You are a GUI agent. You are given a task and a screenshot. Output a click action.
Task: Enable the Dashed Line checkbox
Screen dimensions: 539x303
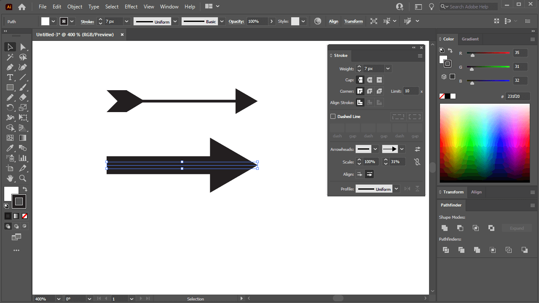pyautogui.click(x=333, y=116)
